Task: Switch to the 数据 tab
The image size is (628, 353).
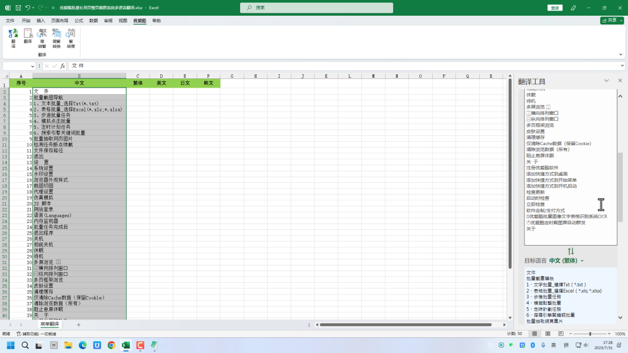Action: pyautogui.click(x=93, y=20)
